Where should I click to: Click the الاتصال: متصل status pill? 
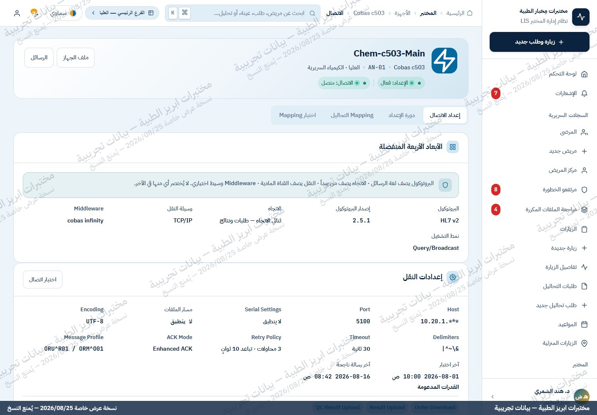tap(344, 83)
